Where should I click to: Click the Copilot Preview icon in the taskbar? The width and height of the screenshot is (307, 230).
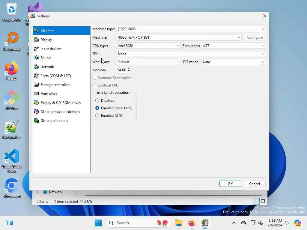[297, 223]
